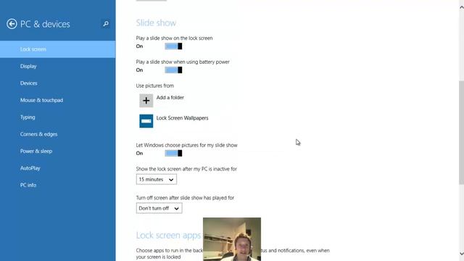
Task: Toggle Play a slide show on the lock screen
Action: click(x=173, y=46)
